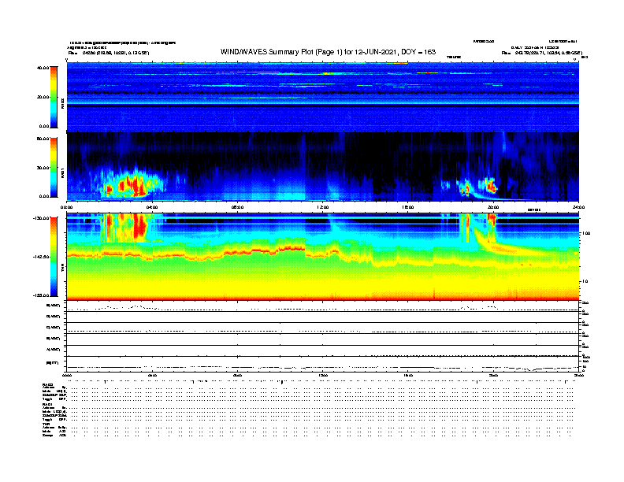
Task: Click the -130.00 label on TNR scale
Action: pyautogui.click(x=42, y=218)
